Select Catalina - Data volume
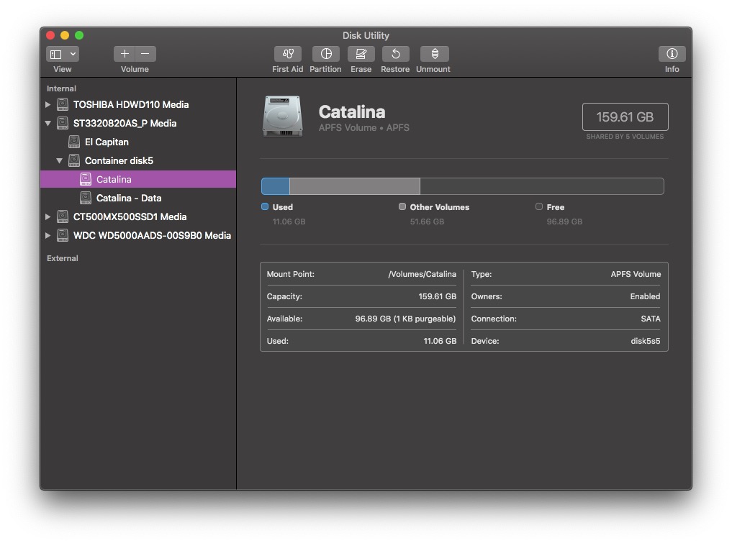The image size is (732, 543). tap(128, 198)
